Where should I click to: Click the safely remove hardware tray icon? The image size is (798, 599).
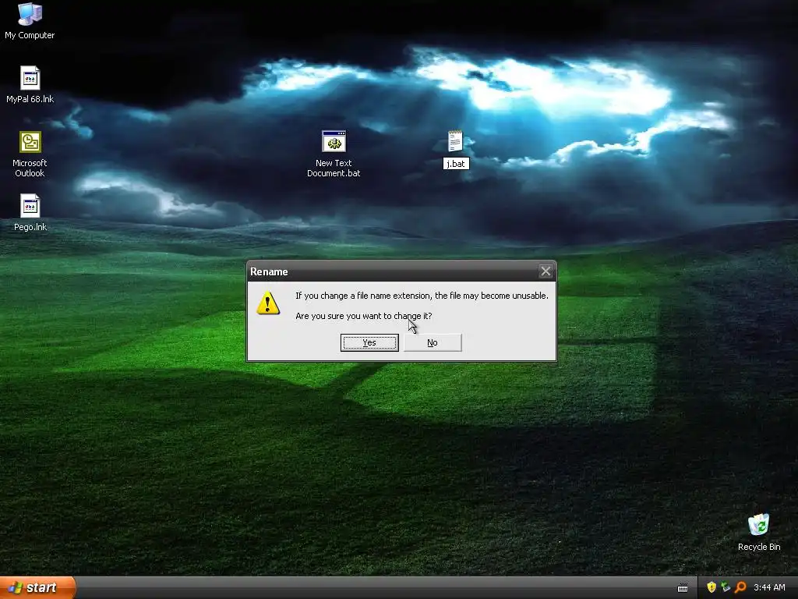click(x=726, y=587)
